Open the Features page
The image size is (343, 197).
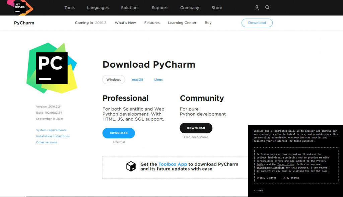click(152, 23)
